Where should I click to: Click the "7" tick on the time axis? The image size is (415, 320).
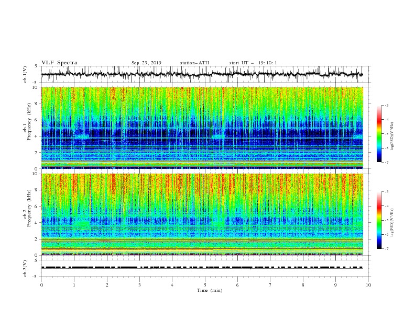pos(270,285)
